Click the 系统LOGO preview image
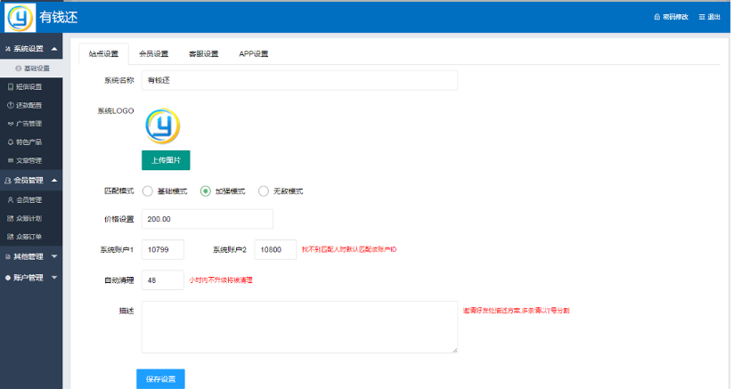The image size is (742, 389). [x=162, y=126]
